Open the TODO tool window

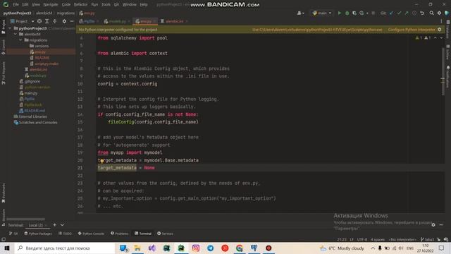[65, 234]
